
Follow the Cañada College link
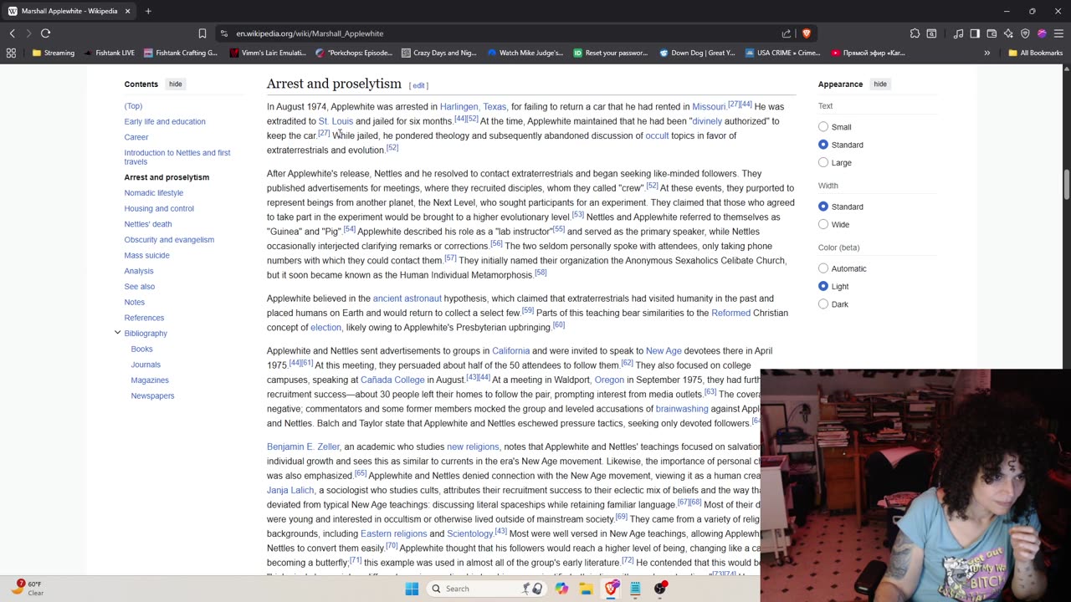pos(392,380)
